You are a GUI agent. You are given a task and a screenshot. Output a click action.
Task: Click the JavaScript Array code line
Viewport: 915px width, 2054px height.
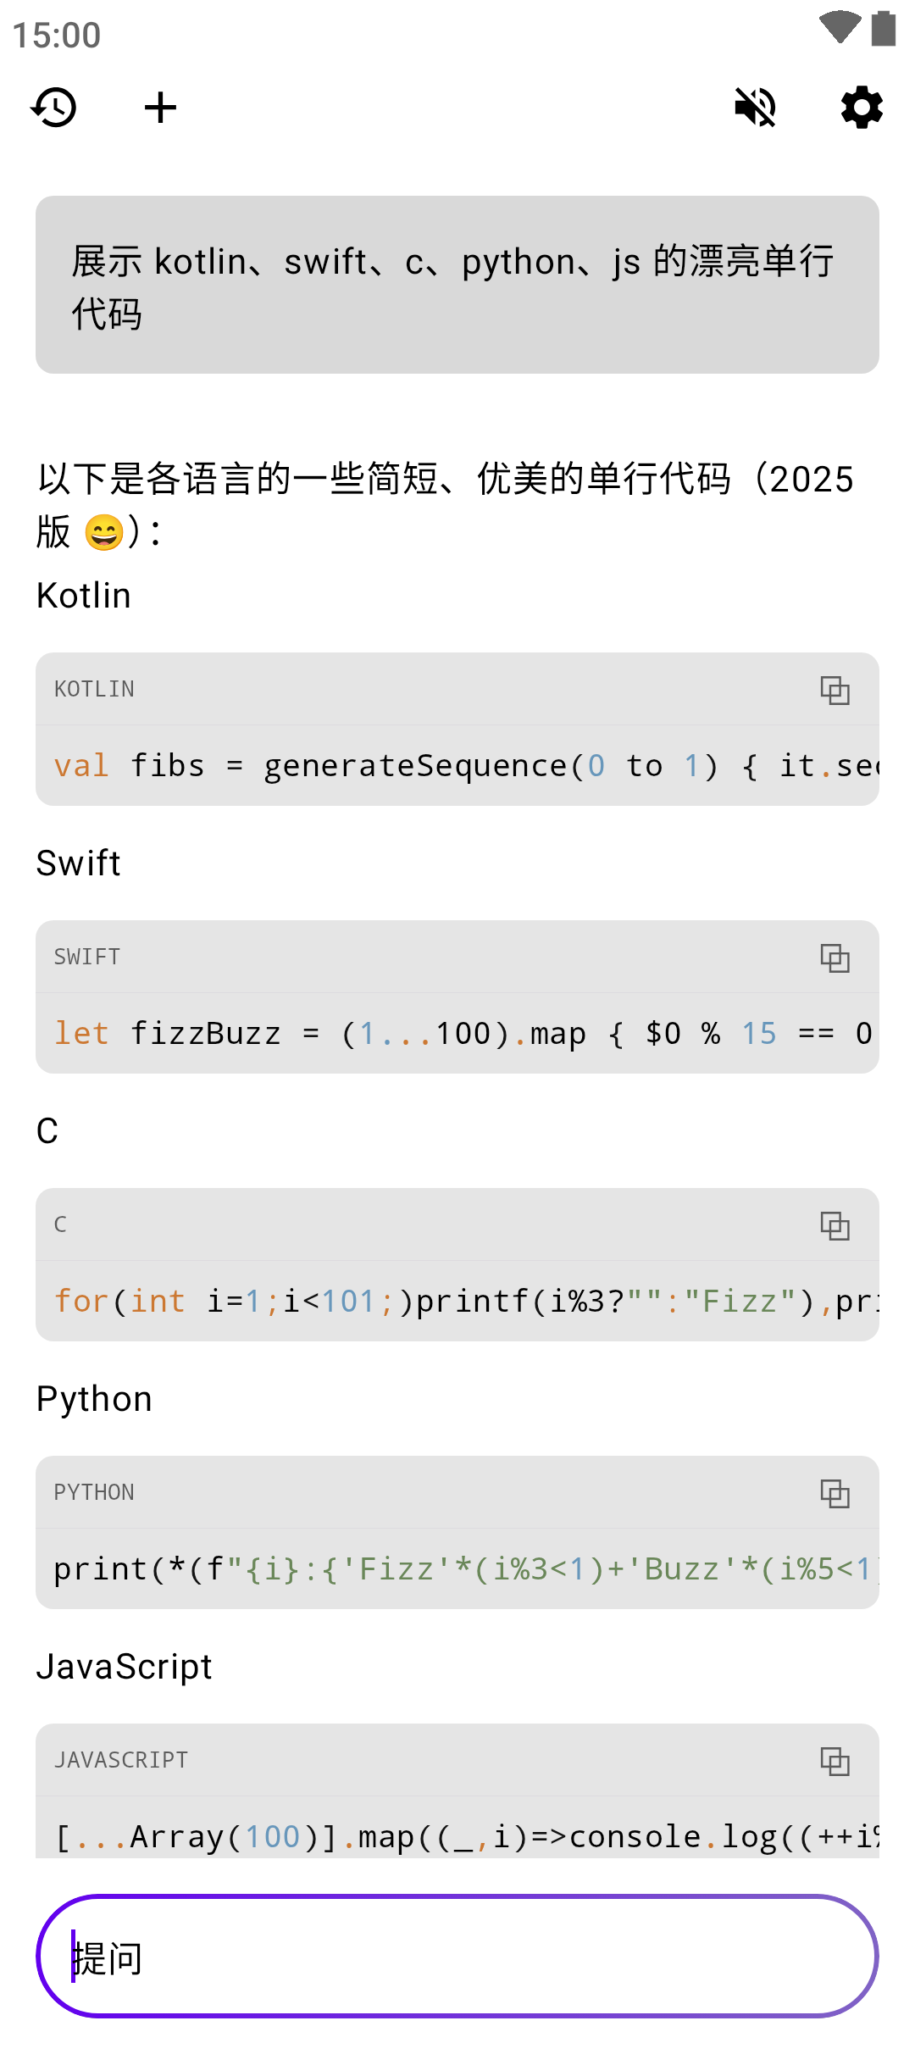coord(457,1835)
